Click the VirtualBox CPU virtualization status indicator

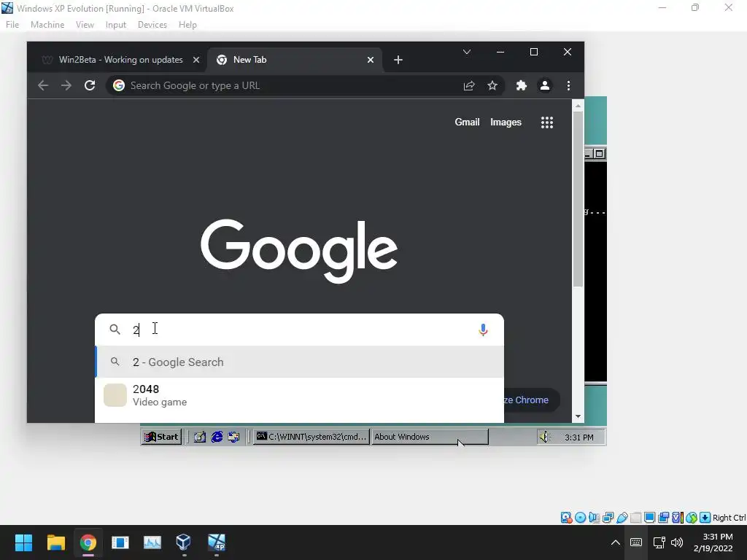677,518
